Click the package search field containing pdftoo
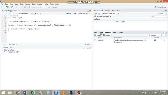168x95 pixels. (x=155, y=35)
